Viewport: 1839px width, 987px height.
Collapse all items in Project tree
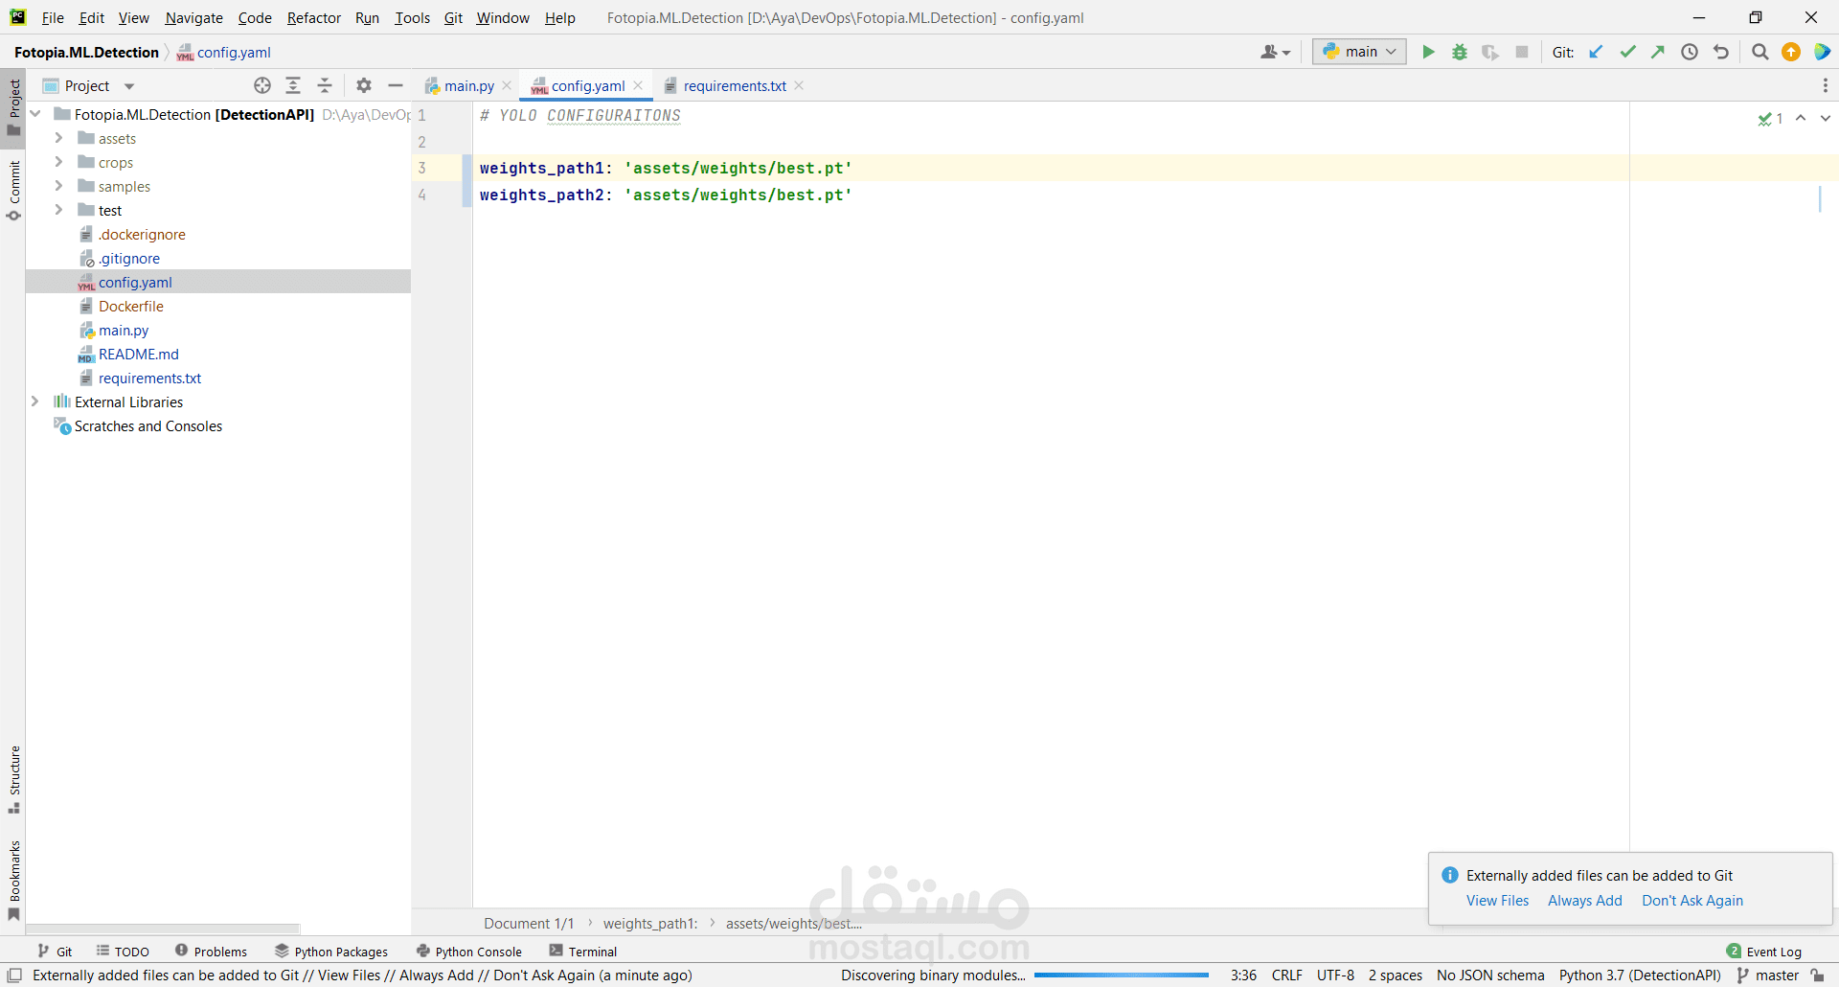click(x=325, y=85)
